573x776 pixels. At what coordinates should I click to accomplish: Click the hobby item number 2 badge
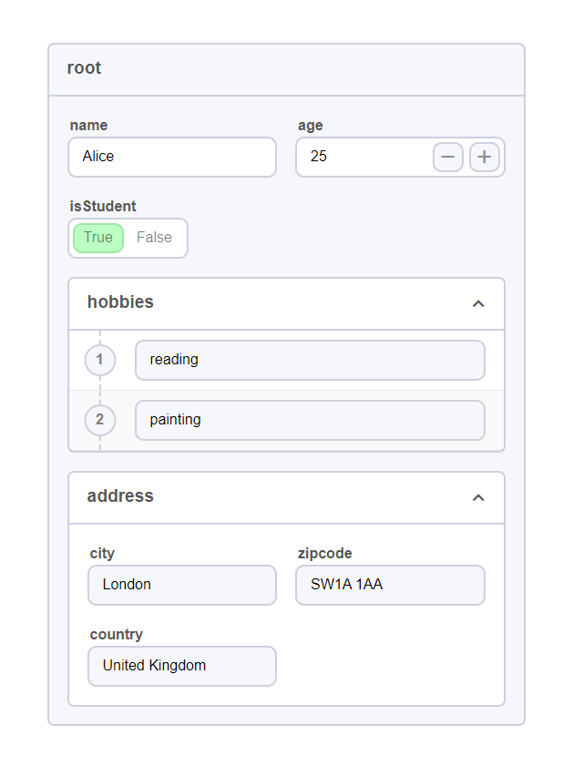[99, 420]
